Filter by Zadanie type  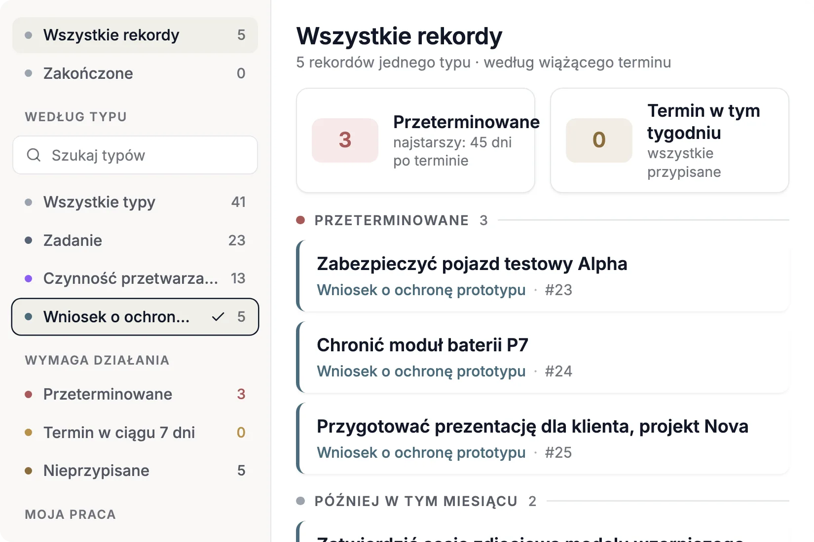click(135, 240)
